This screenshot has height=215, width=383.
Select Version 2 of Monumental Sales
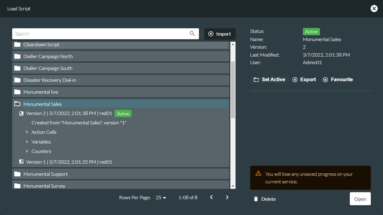pos(69,113)
